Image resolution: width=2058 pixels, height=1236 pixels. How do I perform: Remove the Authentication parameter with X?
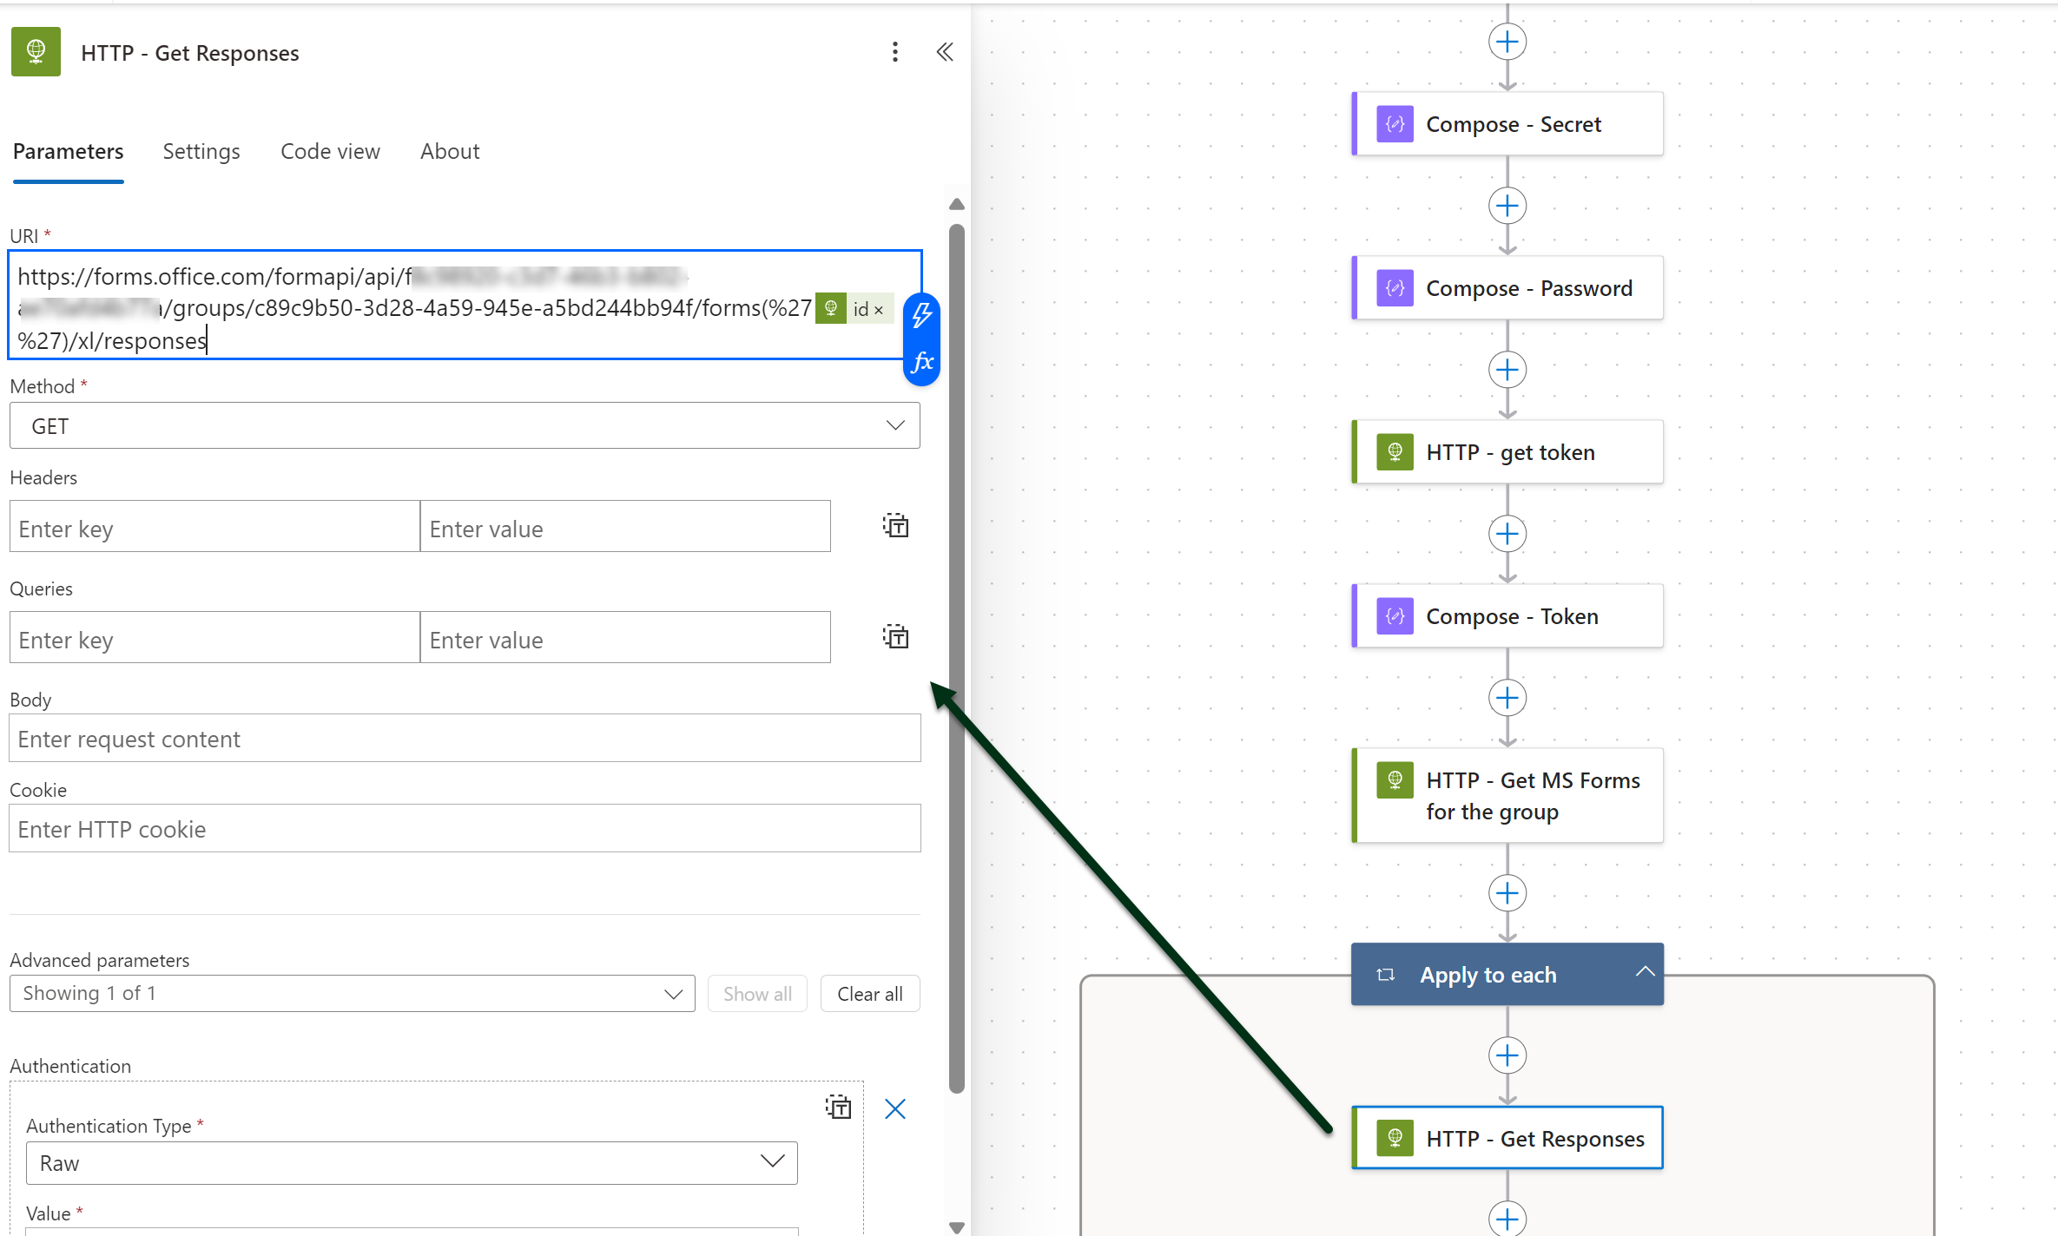tap(894, 1108)
